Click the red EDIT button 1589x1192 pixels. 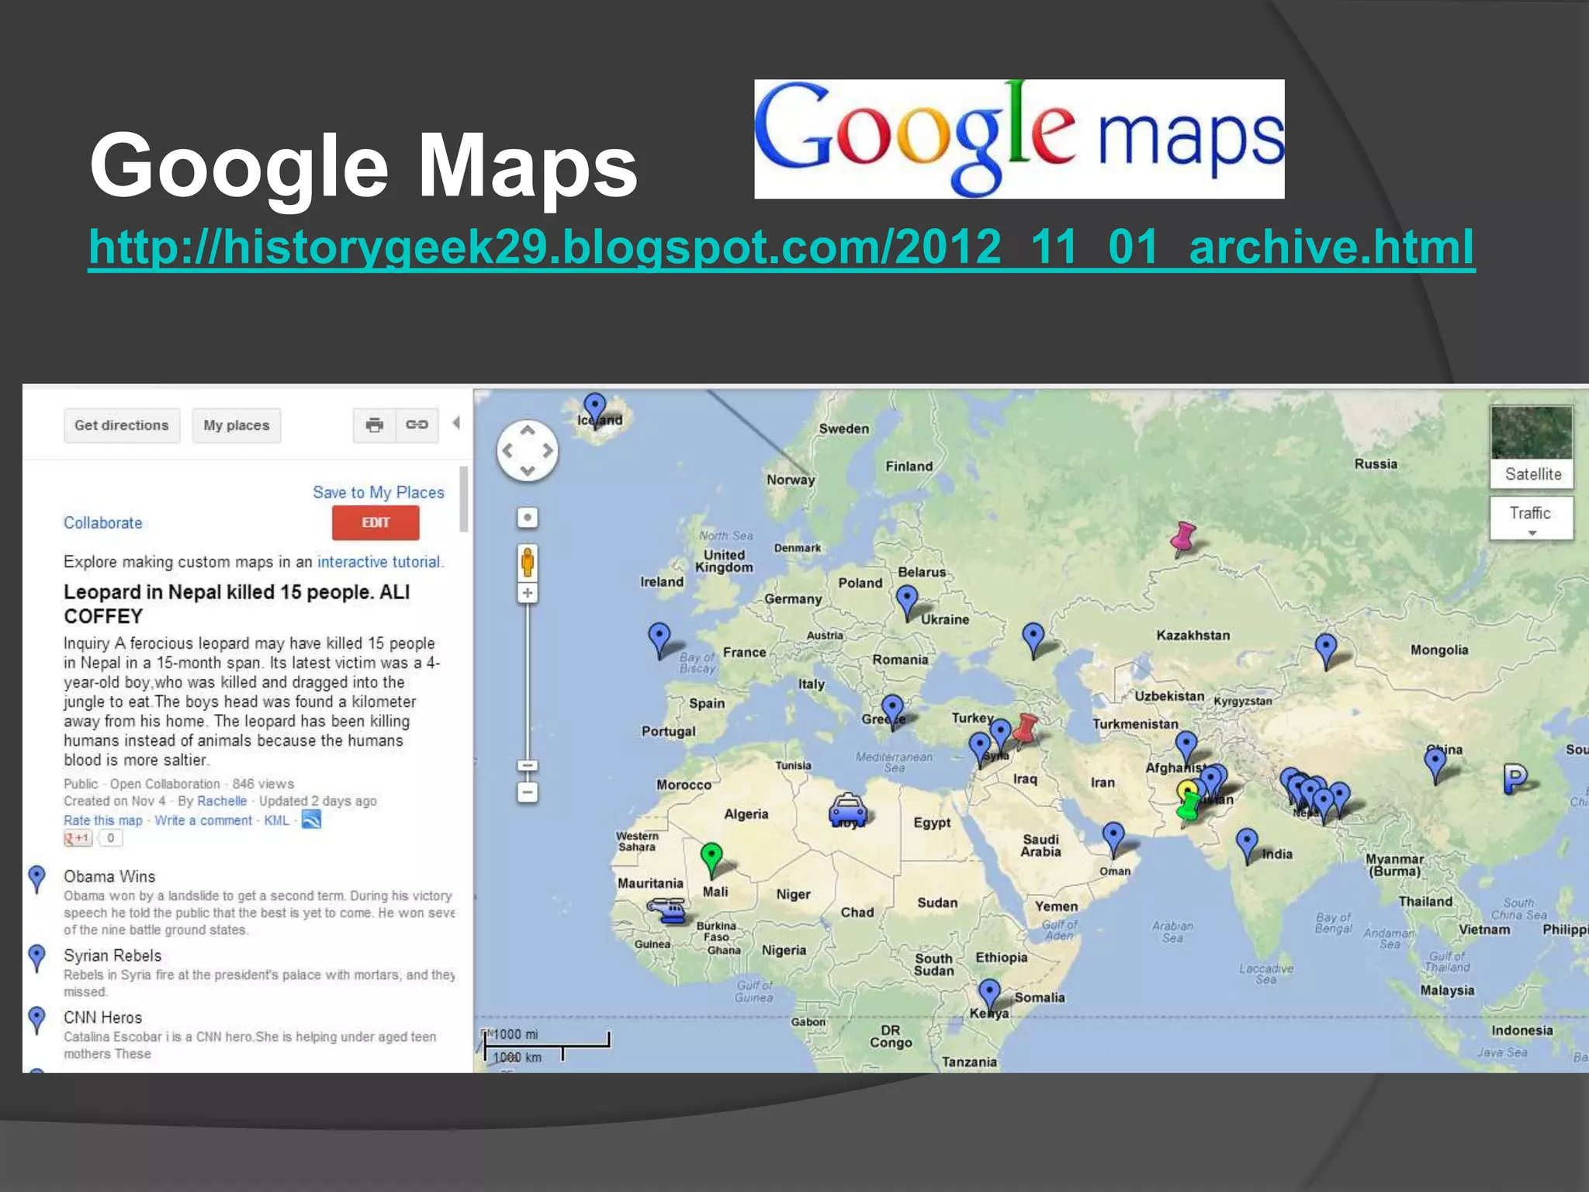(376, 522)
